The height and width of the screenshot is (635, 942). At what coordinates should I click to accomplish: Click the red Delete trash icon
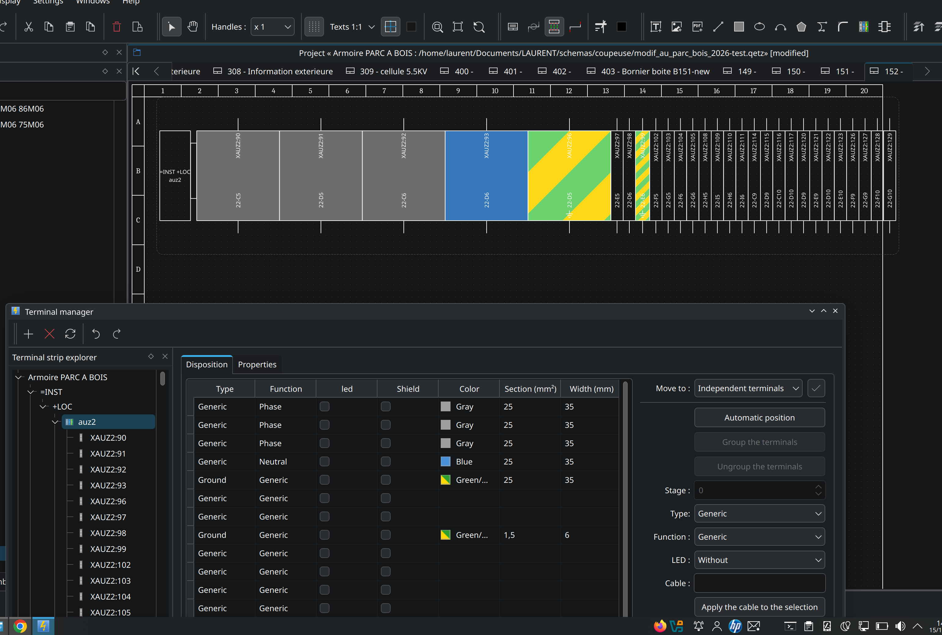point(117,27)
